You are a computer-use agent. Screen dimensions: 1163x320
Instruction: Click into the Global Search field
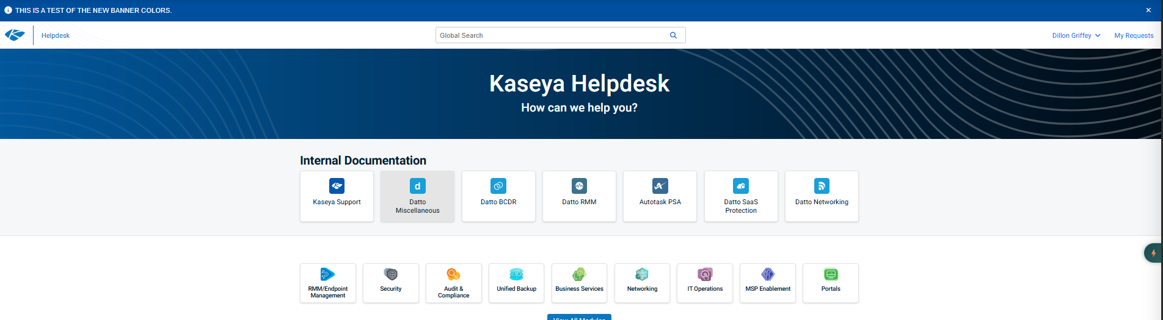pos(550,35)
